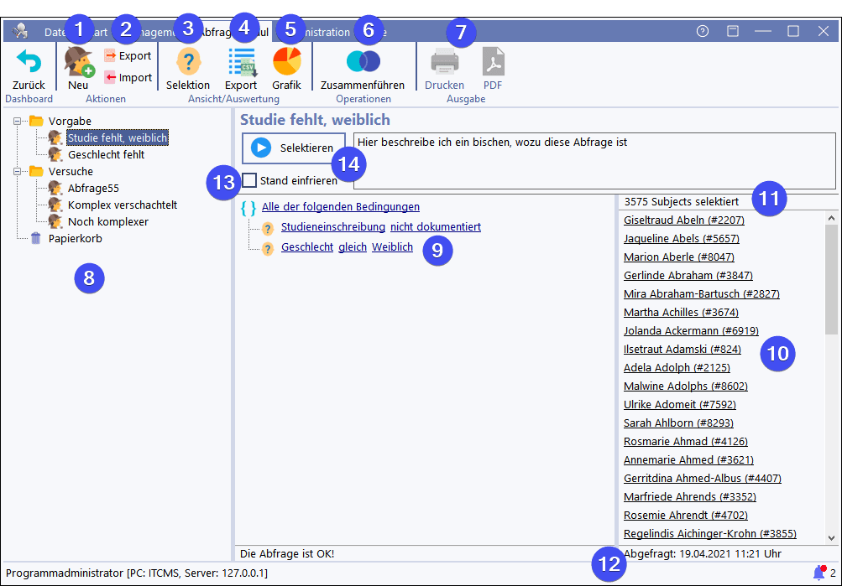Click Import in the Aktionen group
The width and height of the screenshot is (842, 586).
[128, 78]
